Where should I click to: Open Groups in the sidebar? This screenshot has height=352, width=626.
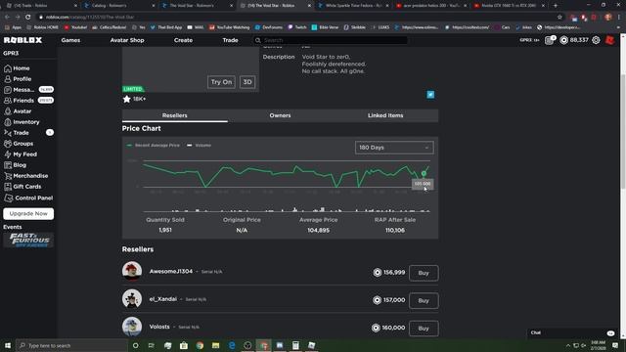point(19,144)
